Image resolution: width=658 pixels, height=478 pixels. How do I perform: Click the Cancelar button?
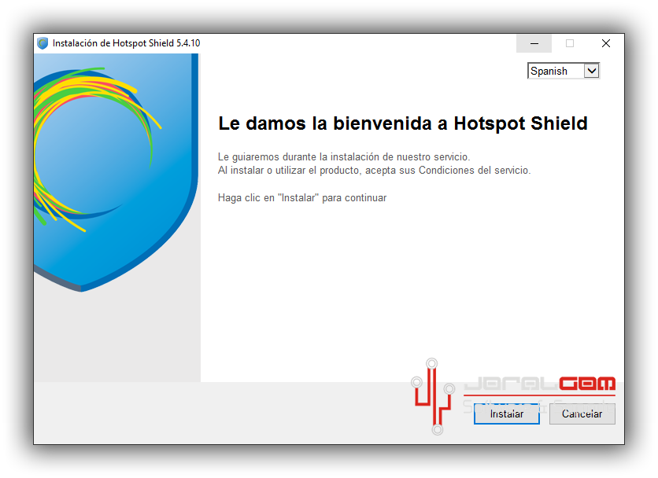(x=582, y=414)
